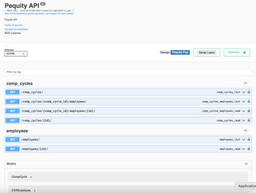Viewport: 256px width, 193px height.
Task: Open the HTTPS schemes dropdown
Action: click(x=16, y=54)
